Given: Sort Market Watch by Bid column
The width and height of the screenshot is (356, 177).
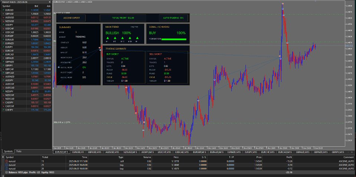Looking at the screenshot, I should pos(33,6).
